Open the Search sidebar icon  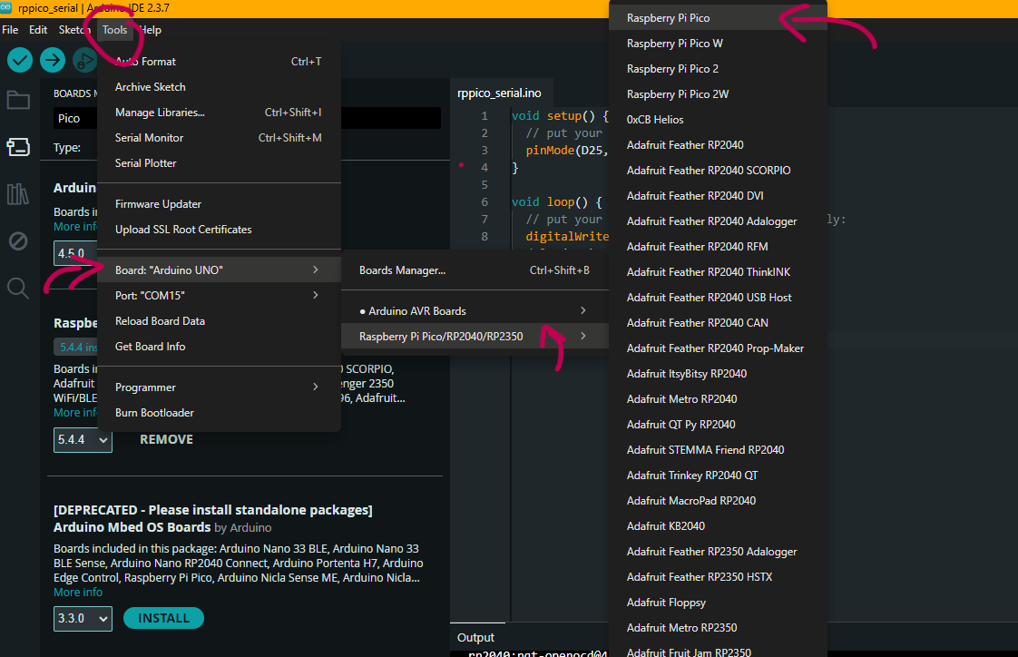[18, 289]
